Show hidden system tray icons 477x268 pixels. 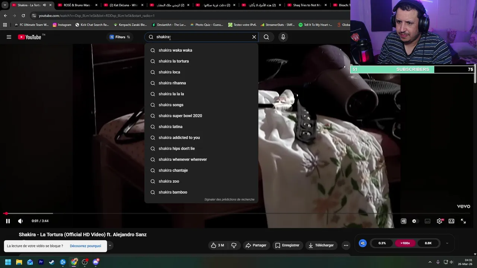click(x=430, y=262)
